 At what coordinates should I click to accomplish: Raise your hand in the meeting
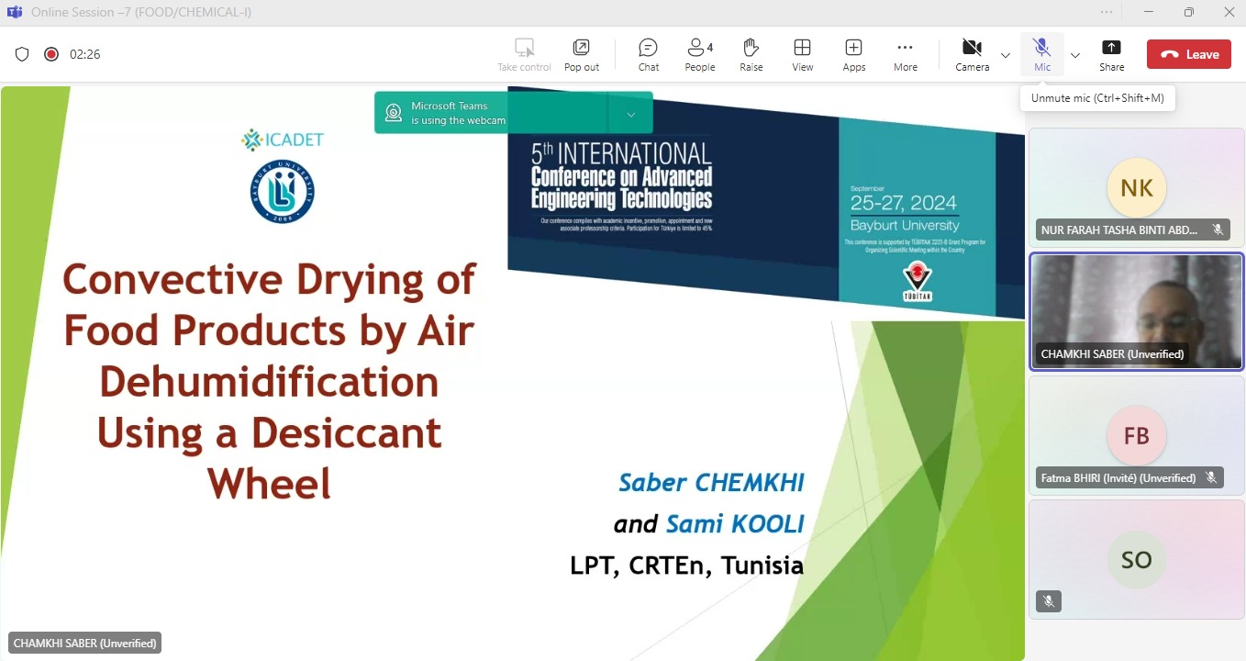[x=751, y=54]
